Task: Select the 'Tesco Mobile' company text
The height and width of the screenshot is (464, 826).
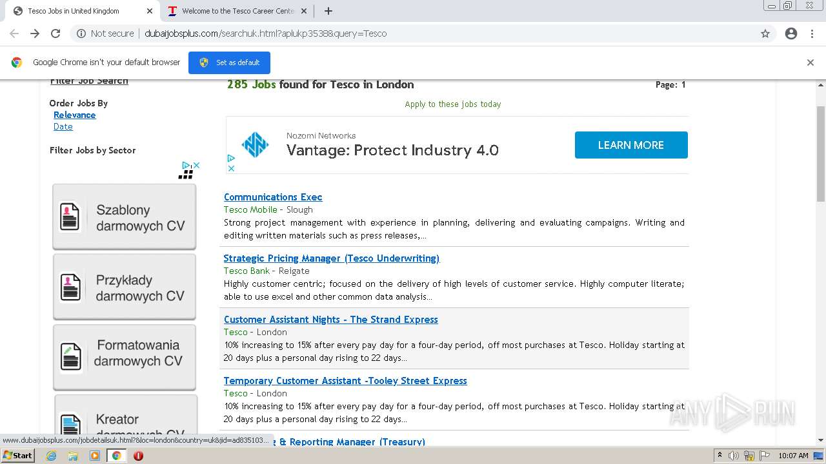Action: 250,209
